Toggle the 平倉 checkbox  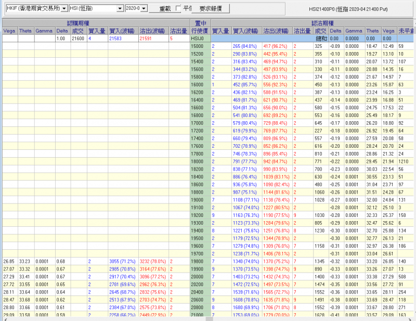click(179, 9)
